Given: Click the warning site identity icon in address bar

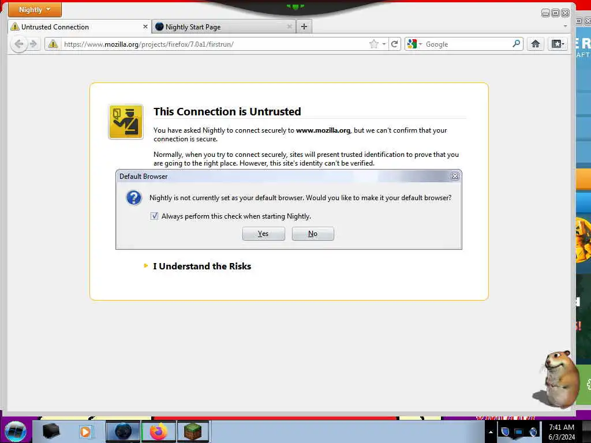Looking at the screenshot, I should click(x=53, y=44).
